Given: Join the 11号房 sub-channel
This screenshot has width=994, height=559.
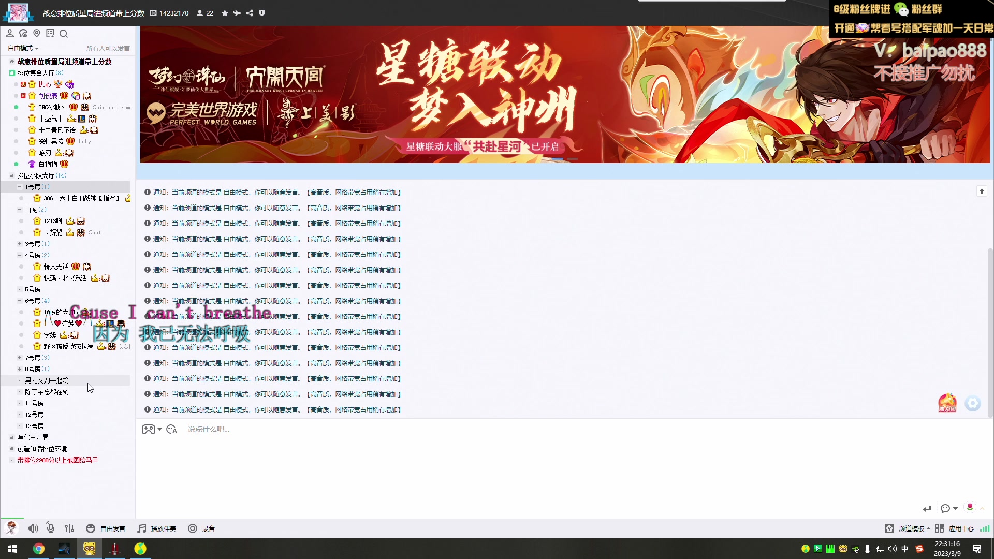Looking at the screenshot, I should [x=34, y=403].
